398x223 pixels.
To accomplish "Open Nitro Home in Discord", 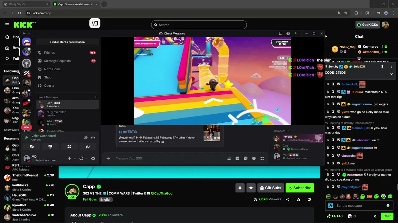I will pos(67,69).
